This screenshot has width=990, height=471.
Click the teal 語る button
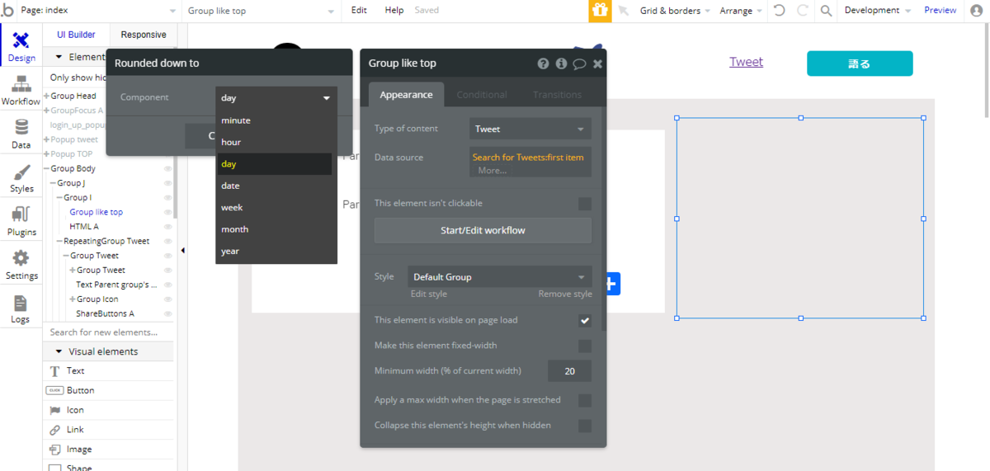[x=860, y=64]
